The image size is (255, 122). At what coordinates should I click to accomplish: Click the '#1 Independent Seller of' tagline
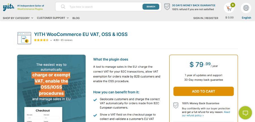point(31,6)
